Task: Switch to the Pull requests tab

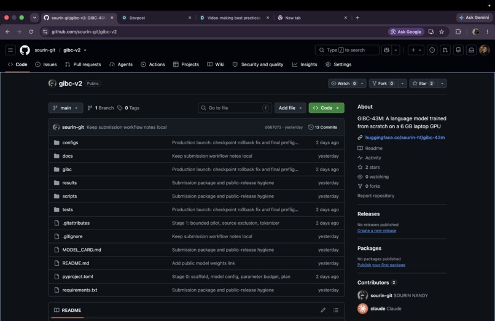Action: coord(83,64)
